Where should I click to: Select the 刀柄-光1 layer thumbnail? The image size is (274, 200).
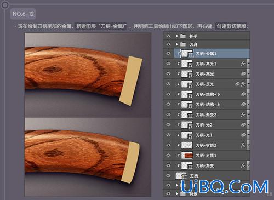[187, 135]
